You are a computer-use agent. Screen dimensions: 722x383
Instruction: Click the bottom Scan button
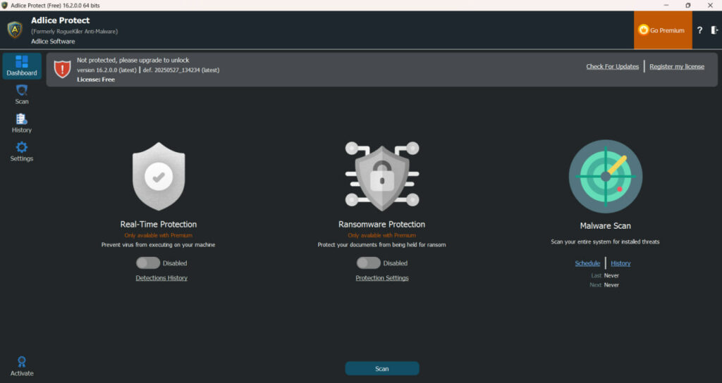pyautogui.click(x=381, y=368)
